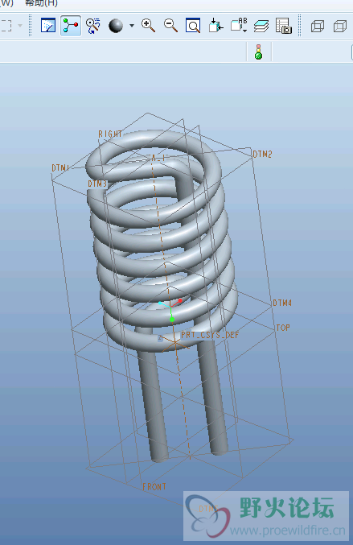Expand the appearance gallery dropdown arrow

(132, 26)
